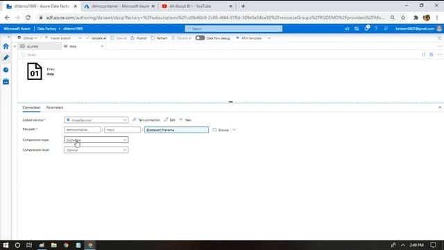The height and width of the screenshot is (250, 444).
Task: Click the democontainer file path field
Action: 83,130
